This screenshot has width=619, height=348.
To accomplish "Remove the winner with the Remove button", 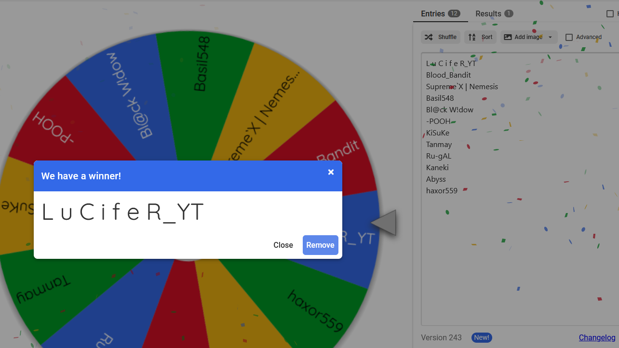I will coord(320,245).
